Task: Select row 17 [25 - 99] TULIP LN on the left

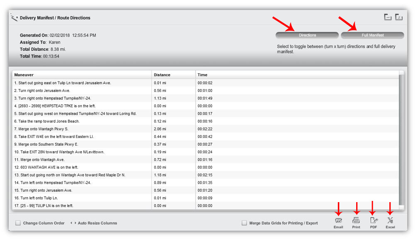Action: tap(205, 206)
